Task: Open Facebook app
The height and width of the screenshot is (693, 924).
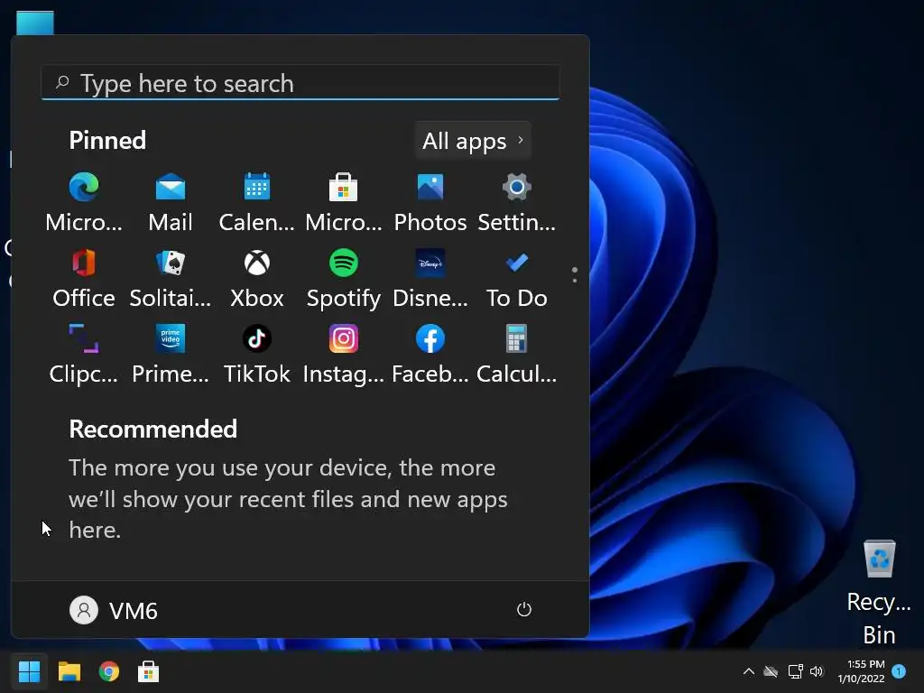Action: [x=430, y=354]
